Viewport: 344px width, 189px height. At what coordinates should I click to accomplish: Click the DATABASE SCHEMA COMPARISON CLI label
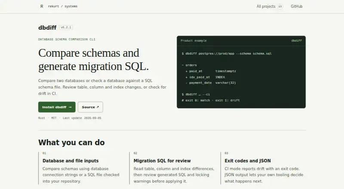coord(67,40)
